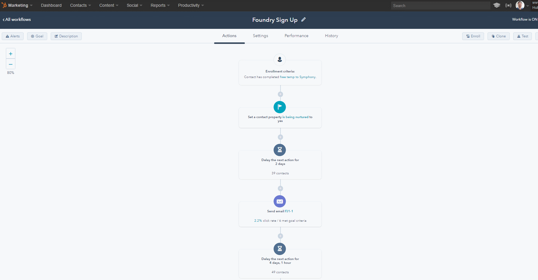Open HubSpot Academy via the graduation cap icon
Image resolution: width=538 pixels, height=280 pixels.
click(497, 5)
